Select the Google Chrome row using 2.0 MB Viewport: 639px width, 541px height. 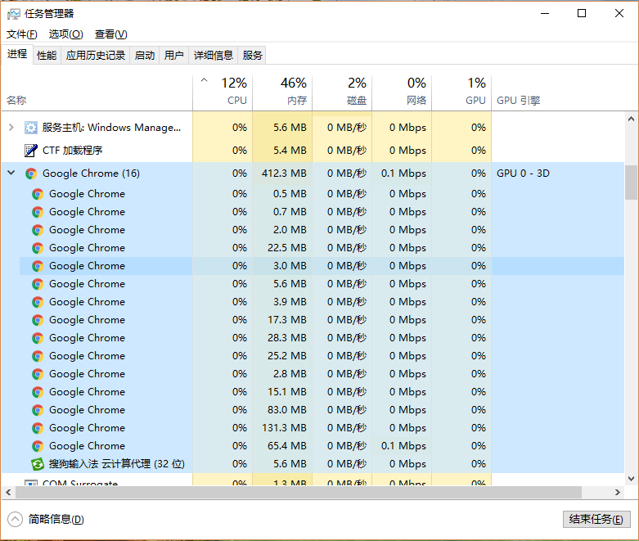click(x=322, y=230)
